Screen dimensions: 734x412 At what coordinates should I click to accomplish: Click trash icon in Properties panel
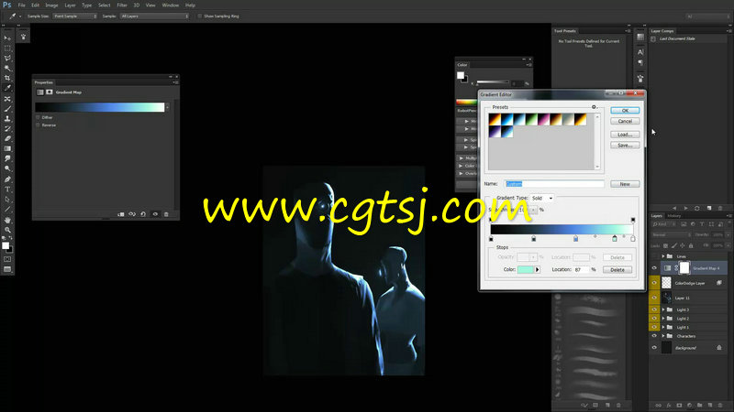point(166,214)
